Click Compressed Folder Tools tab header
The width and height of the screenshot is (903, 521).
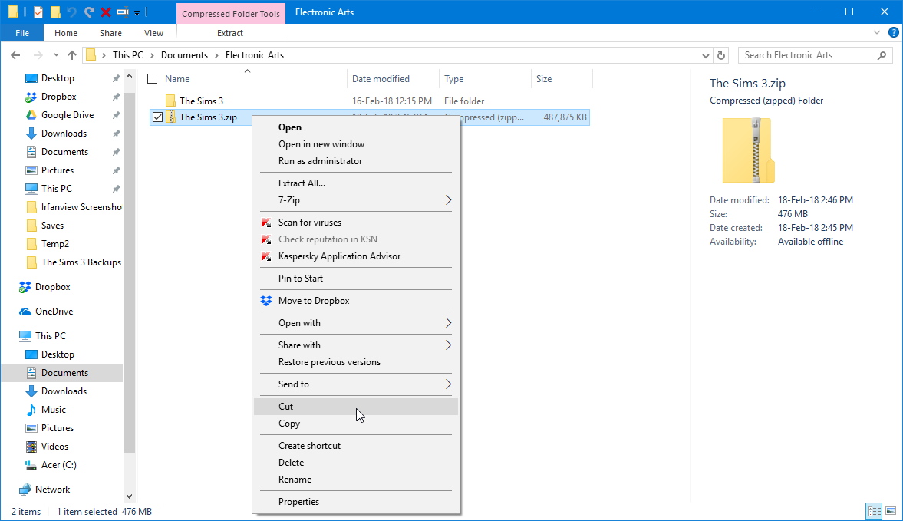[231, 13]
